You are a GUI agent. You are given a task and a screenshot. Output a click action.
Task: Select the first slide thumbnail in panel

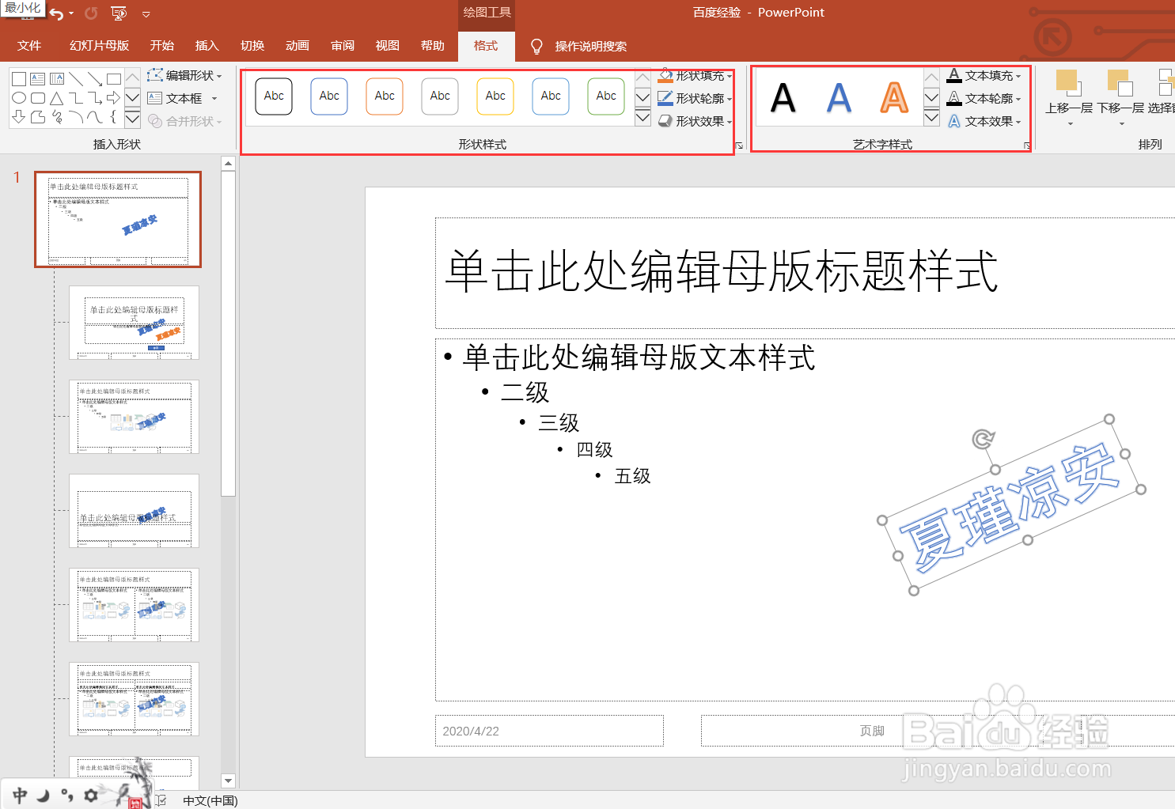(x=117, y=220)
